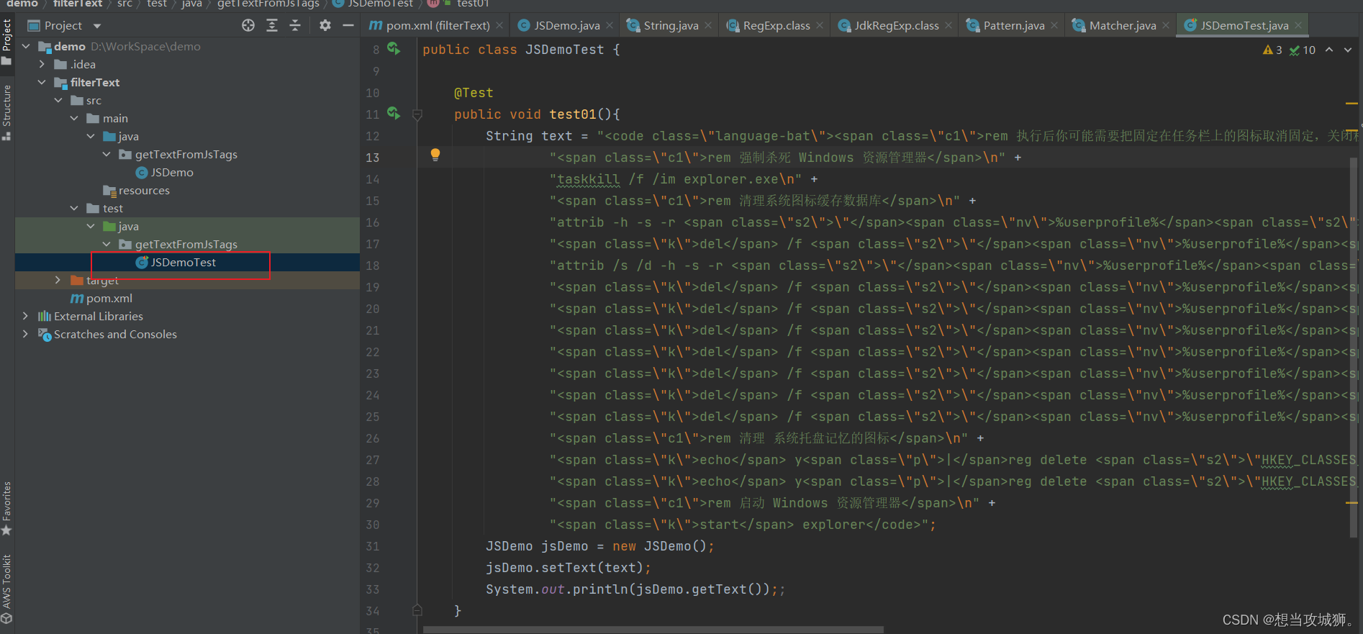Screen dimensions: 1363x634
Task: Collapse all nodes in Project panel
Action: click(x=295, y=25)
